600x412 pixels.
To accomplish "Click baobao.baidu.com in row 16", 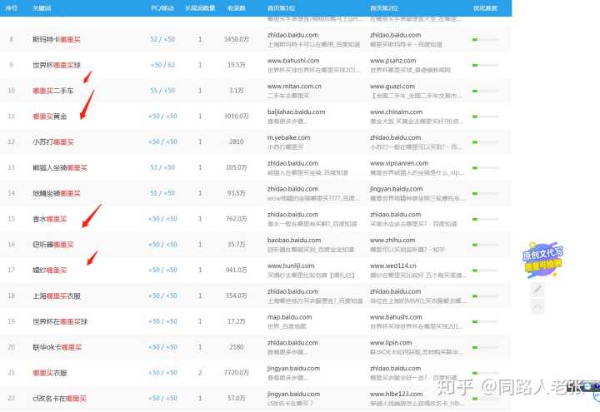I will coord(294,240).
